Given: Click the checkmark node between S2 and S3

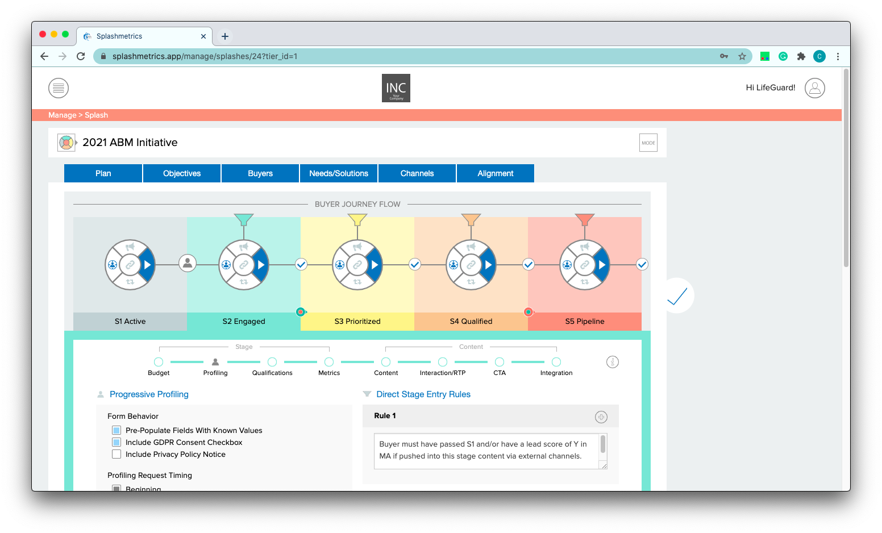Looking at the screenshot, I should pos(301,264).
